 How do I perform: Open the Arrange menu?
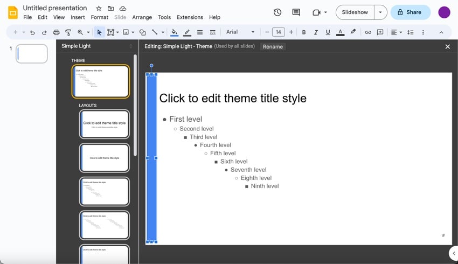point(142,17)
